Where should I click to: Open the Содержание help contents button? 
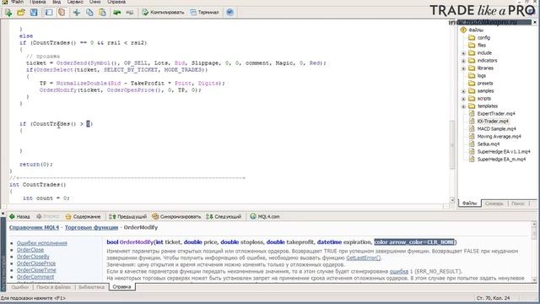(x=83, y=216)
